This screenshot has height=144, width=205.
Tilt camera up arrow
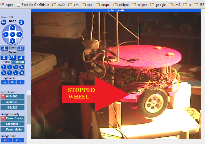point(12,28)
